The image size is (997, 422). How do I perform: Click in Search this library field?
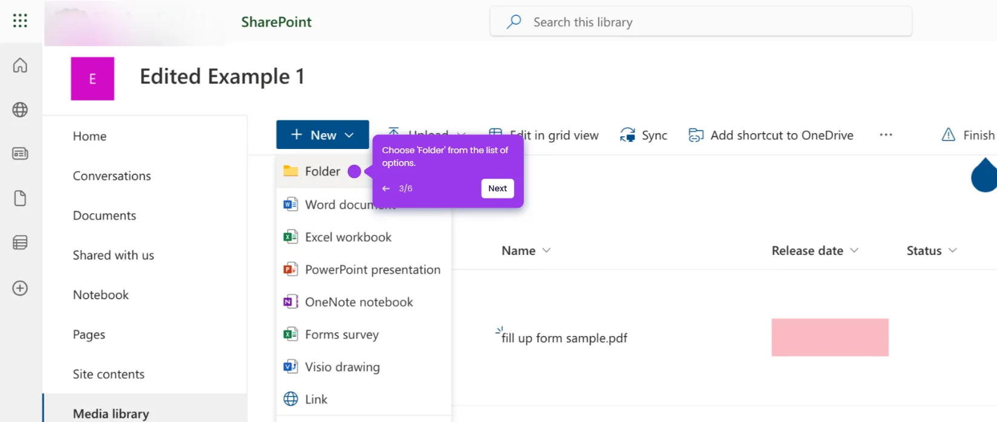[701, 22]
